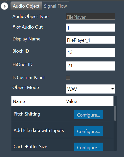Open the Object Mode WAV dropdown
This screenshot has width=124, height=157.
click(90, 89)
